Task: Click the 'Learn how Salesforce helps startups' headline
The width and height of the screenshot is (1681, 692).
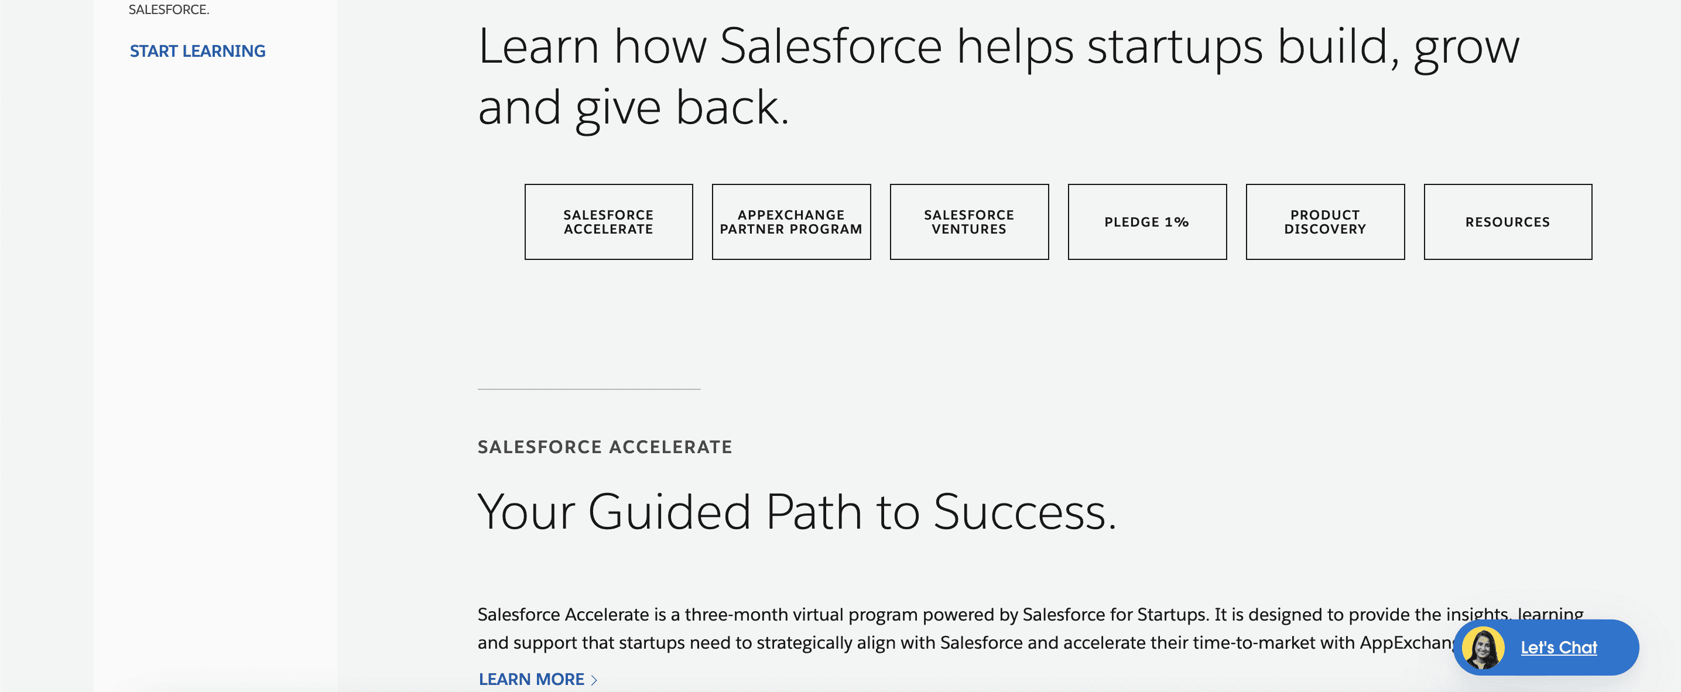Action: tap(998, 47)
